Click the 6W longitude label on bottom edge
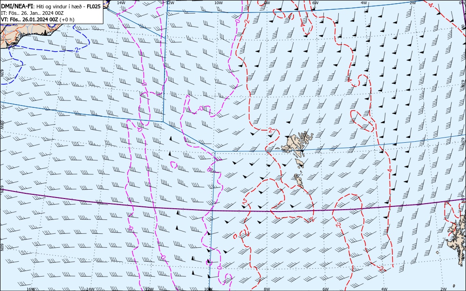 pos(325,289)
